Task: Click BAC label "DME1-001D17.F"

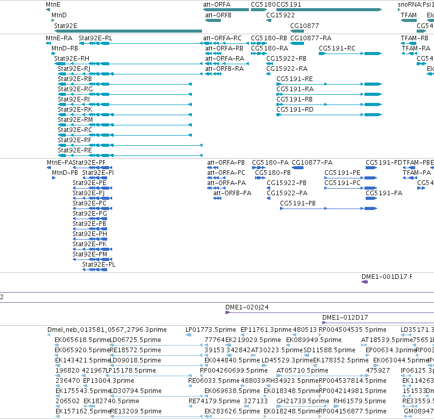Action: (387, 277)
